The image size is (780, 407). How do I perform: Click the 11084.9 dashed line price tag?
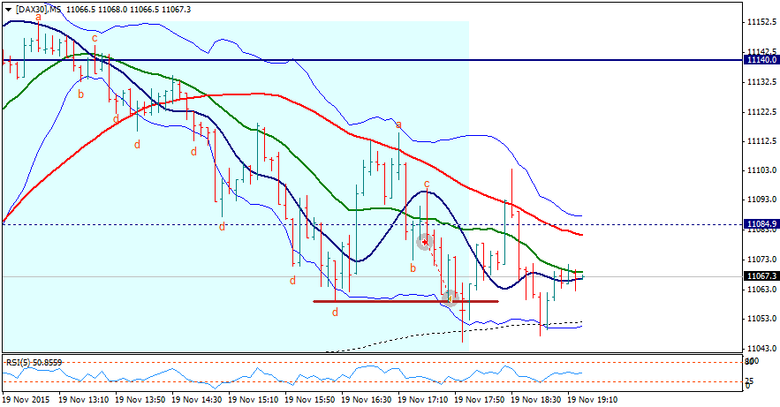(x=761, y=224)
